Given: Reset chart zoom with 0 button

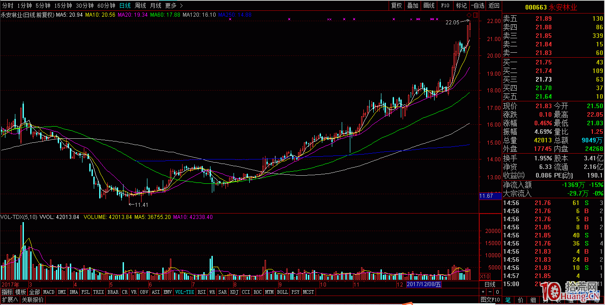Looking at the screenshot, I should point(497,292).
